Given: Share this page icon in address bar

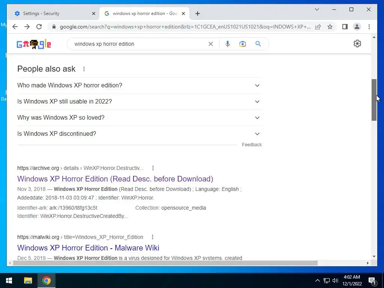Looking at the screenshot, I should tap(318, 27).
